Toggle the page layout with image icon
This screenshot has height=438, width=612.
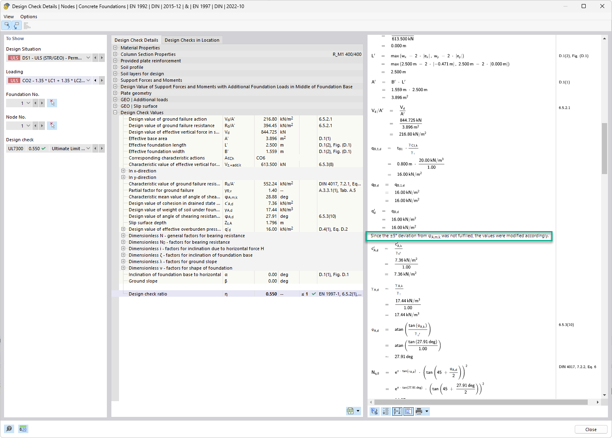pos(408,411)
